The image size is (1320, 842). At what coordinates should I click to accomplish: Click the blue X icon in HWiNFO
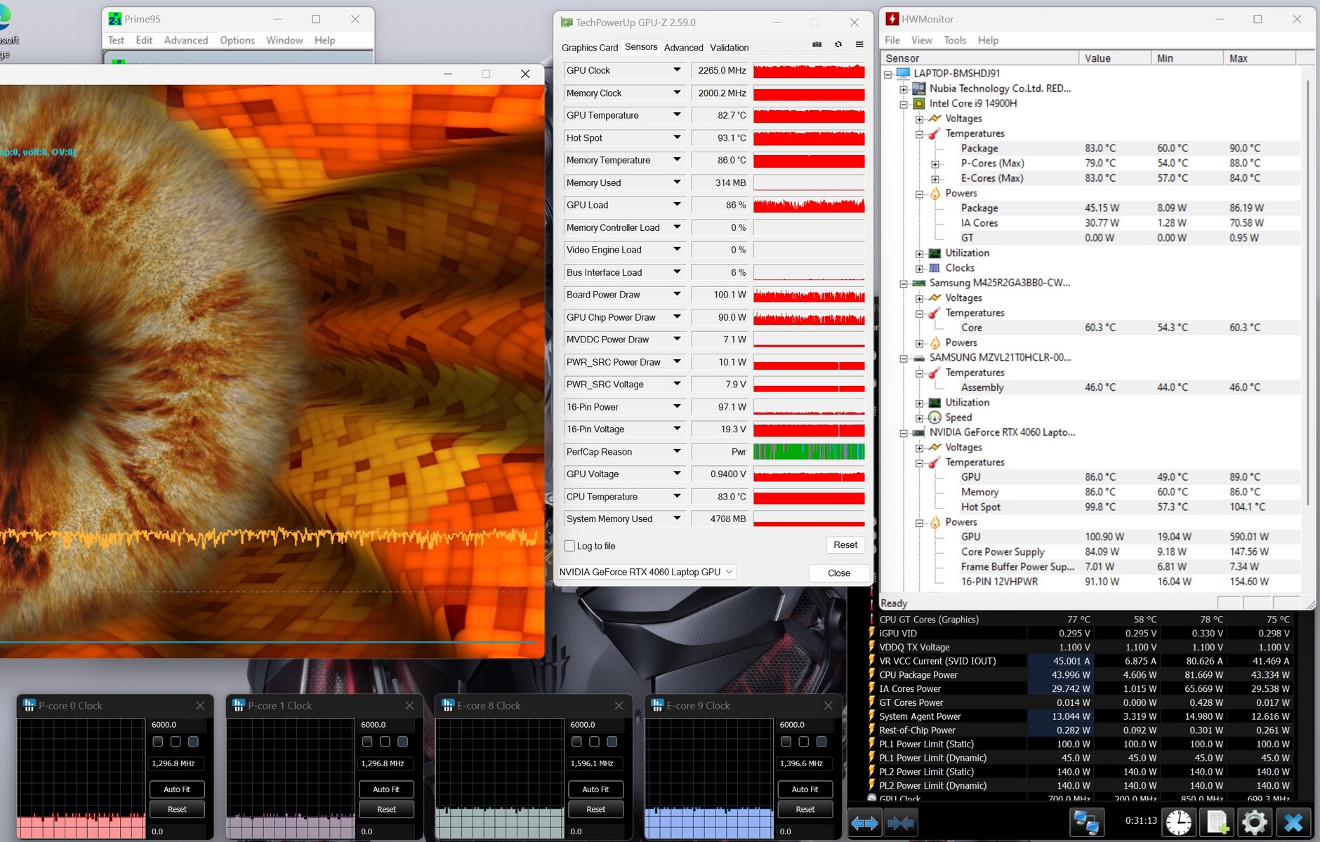(1293, 822)
